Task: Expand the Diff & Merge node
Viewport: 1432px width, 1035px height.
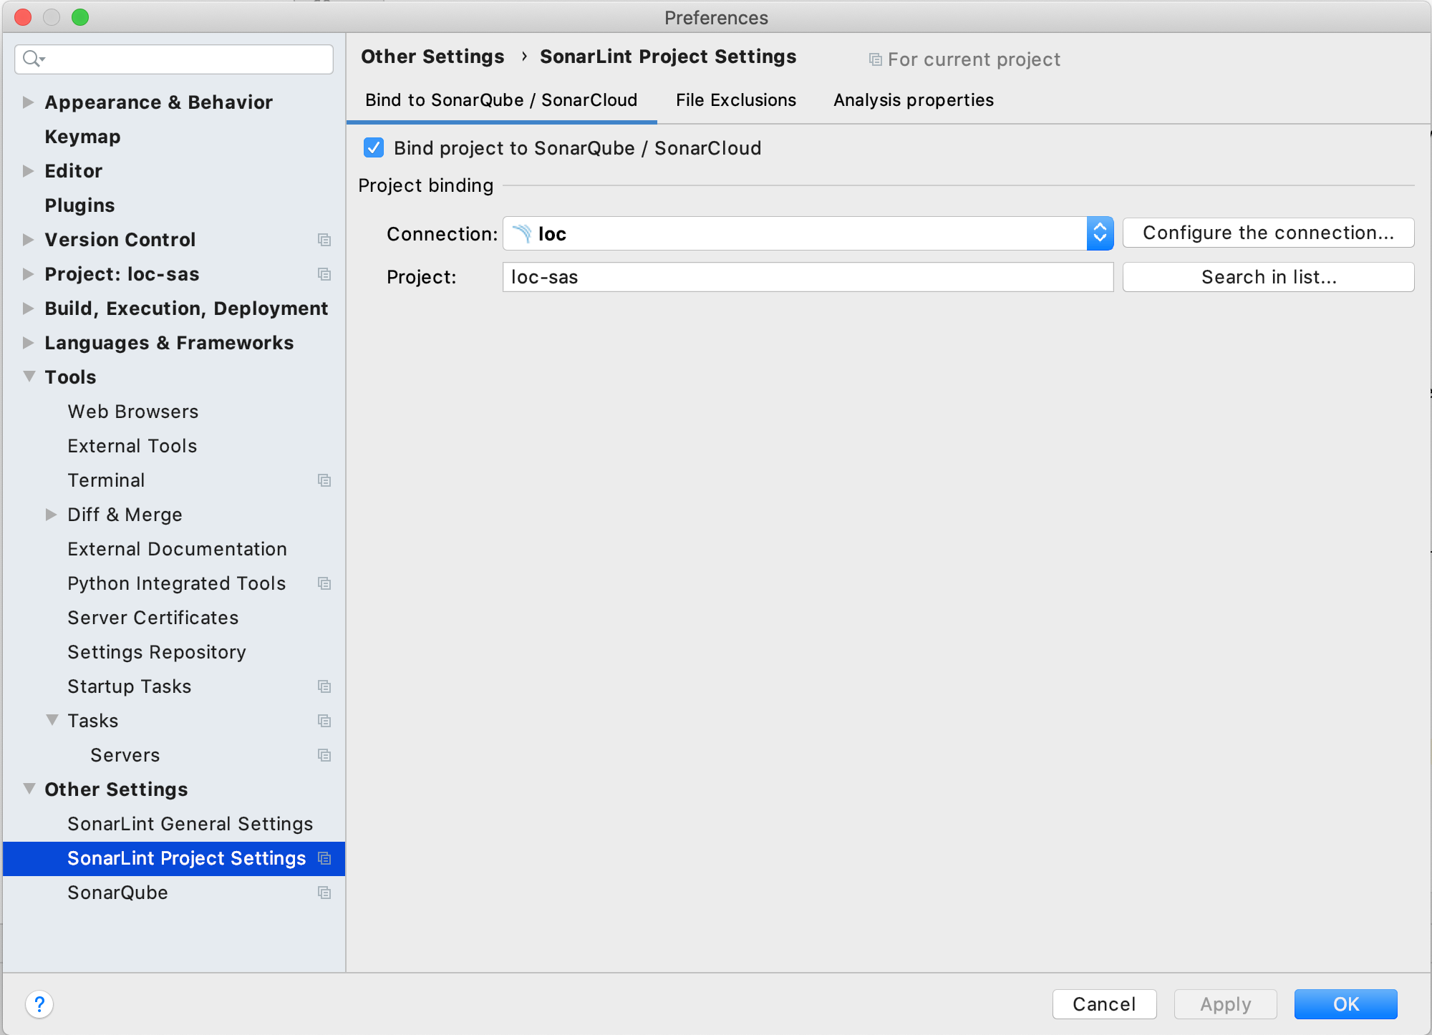Action: 52,515
